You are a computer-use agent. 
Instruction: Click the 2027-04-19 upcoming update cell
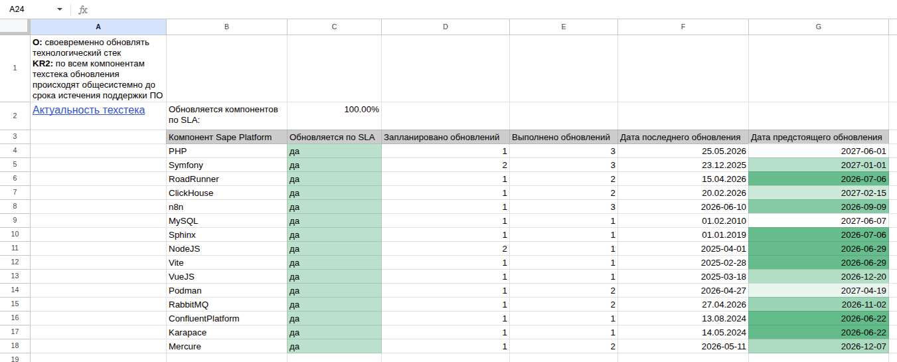click(819, 290)
